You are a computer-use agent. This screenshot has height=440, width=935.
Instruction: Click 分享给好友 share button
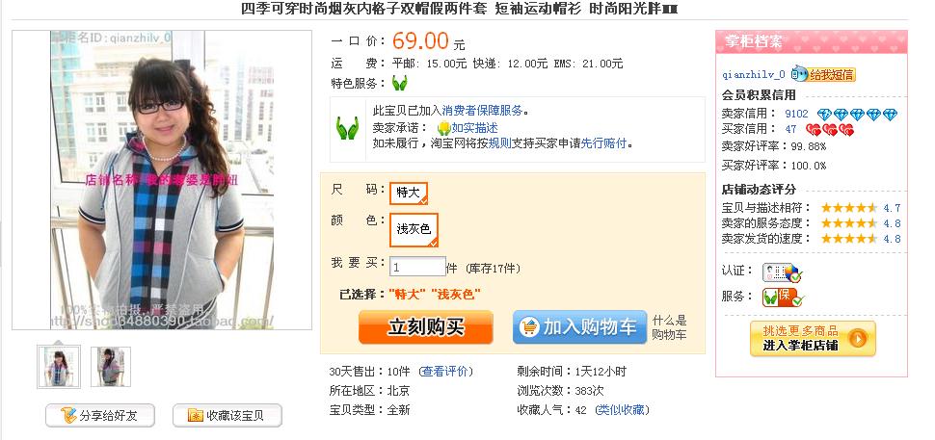click(100, 416)
